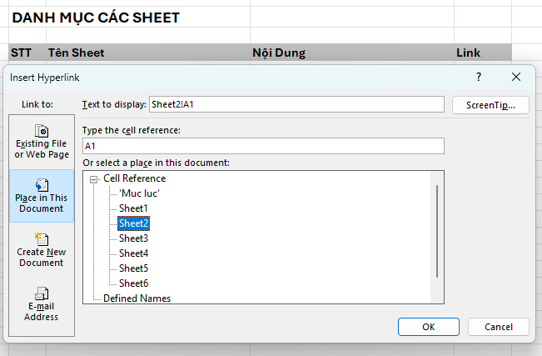Focus the cell reference input box

pos(263,146)
